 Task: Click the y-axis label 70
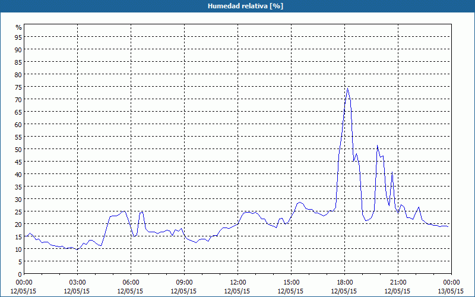(18, 99)
